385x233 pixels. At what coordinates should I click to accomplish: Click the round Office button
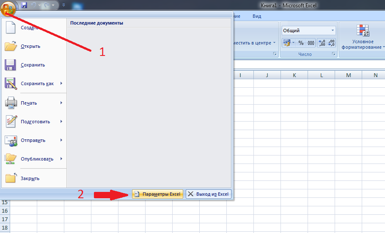(x=9, y=8)
